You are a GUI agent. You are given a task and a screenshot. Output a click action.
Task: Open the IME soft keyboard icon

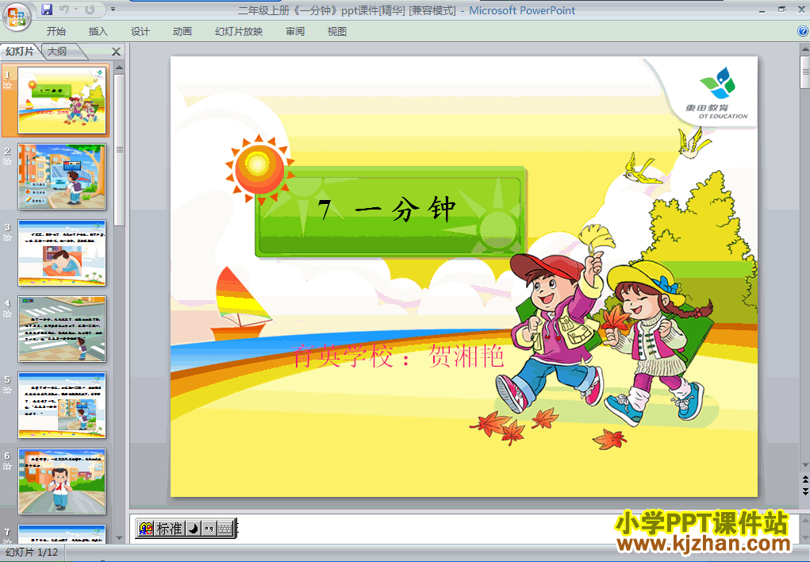(x=225, y=529)
